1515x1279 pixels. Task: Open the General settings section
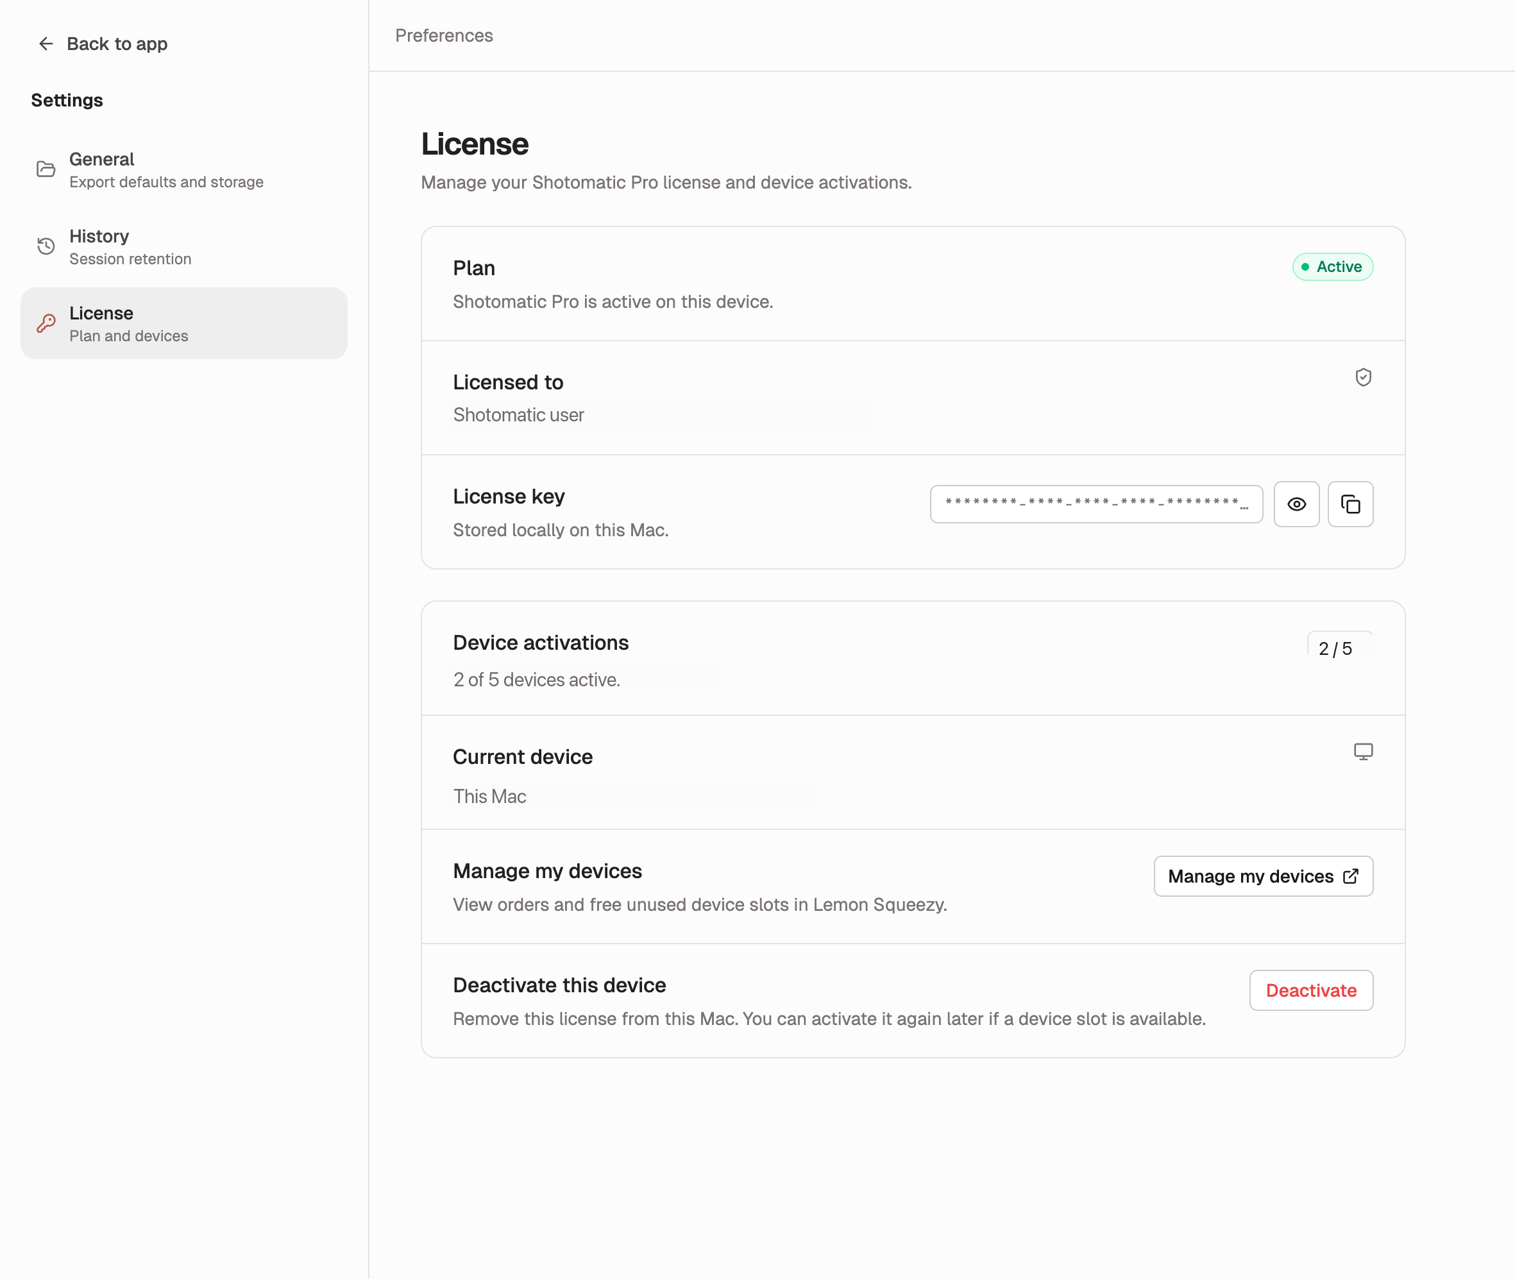coord(184,170)
